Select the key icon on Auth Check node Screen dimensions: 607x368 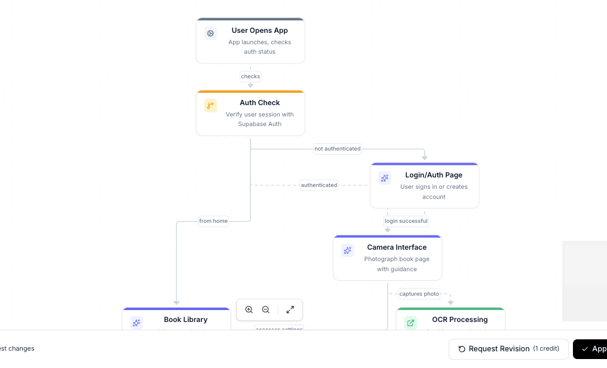pyautogui.click(x=210, y=105)
